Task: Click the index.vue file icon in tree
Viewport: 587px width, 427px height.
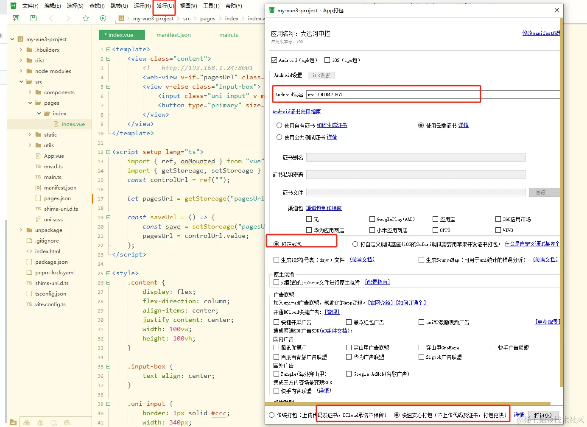Action: click(x=56, y=124)
